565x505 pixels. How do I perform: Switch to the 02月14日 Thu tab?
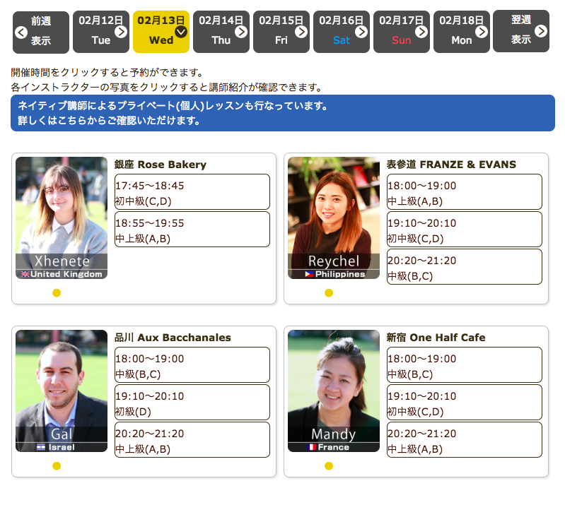click(221, 32)
